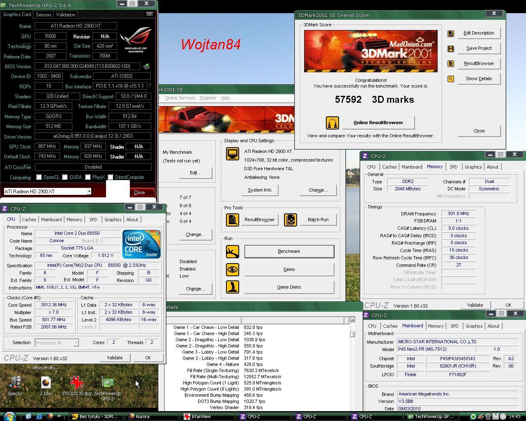Open TechPowerUp GPU-Z desktop shortcut

tap(107, 389)
